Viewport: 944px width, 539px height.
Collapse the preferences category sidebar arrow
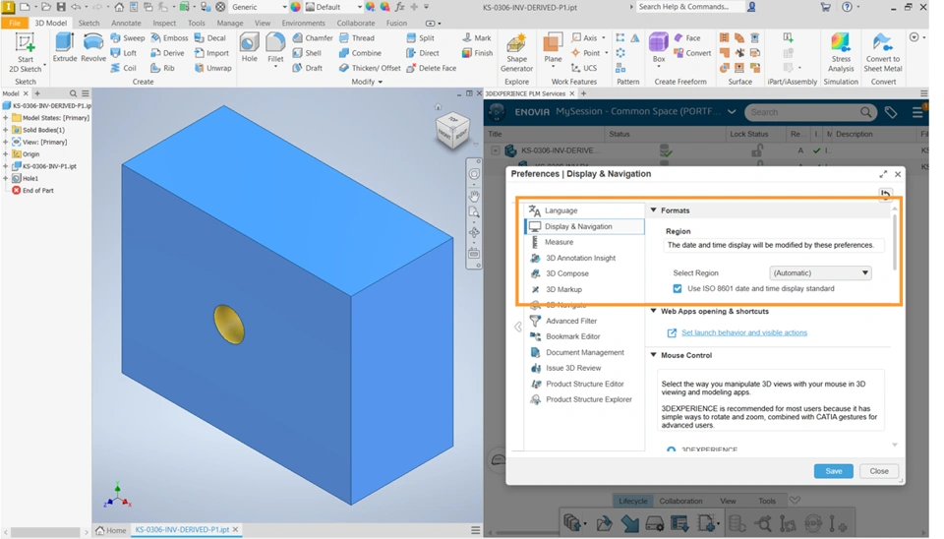pos(518,327)
